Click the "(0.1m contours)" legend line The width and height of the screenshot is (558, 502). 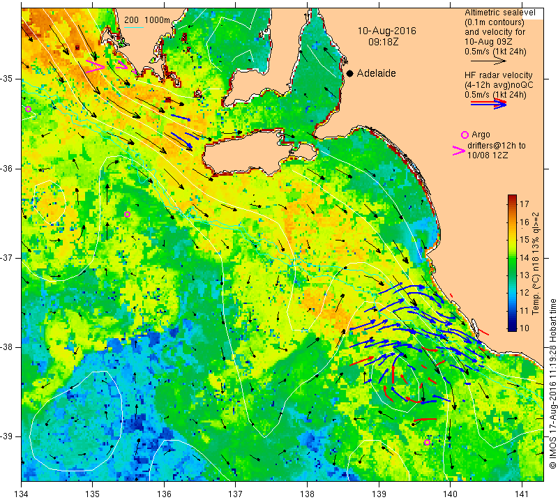[494, 22]
